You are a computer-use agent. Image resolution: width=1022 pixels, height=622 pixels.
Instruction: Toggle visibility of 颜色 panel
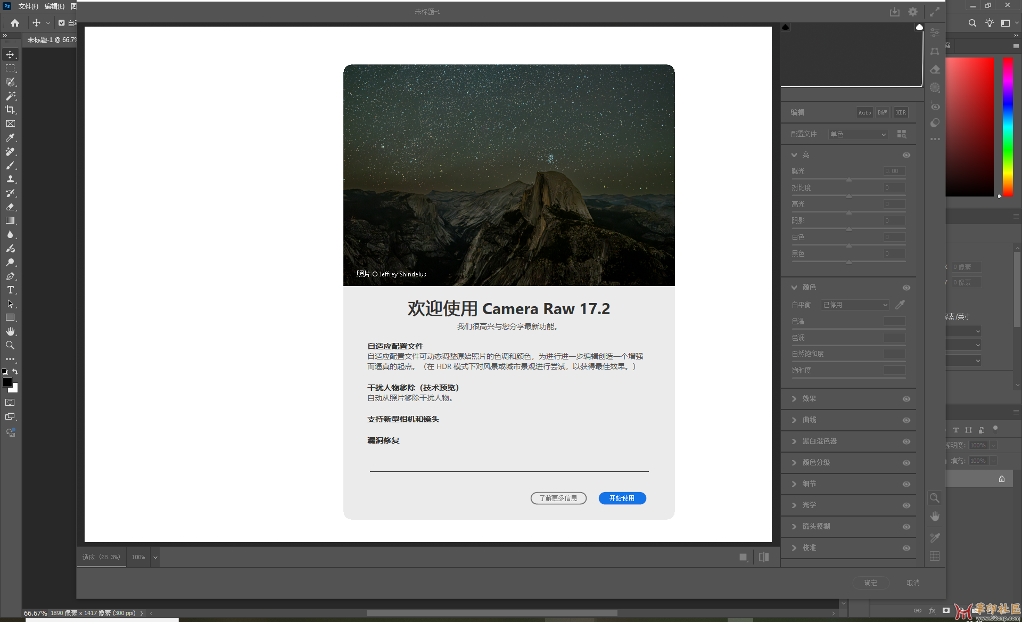906,288
